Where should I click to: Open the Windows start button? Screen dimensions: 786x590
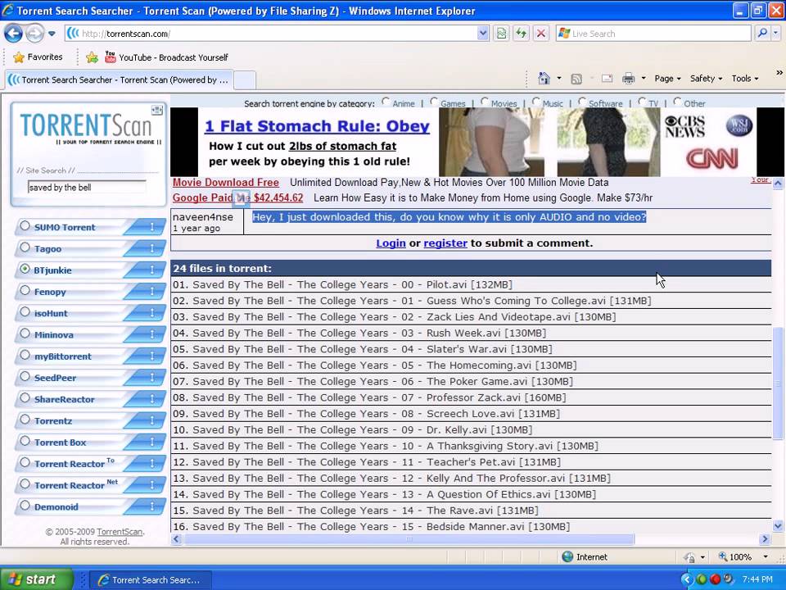click(x=37, y=579)
